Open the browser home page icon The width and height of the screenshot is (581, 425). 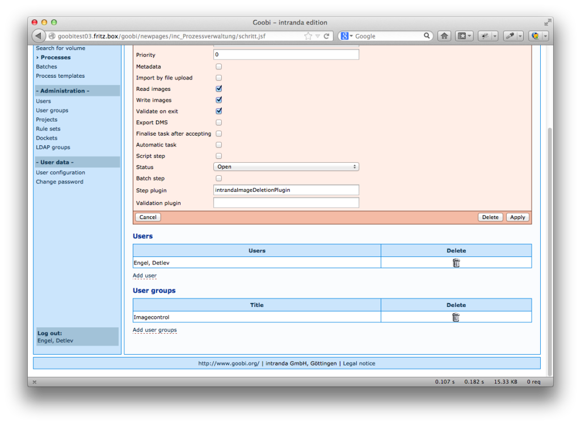click(x=444, y=36)
